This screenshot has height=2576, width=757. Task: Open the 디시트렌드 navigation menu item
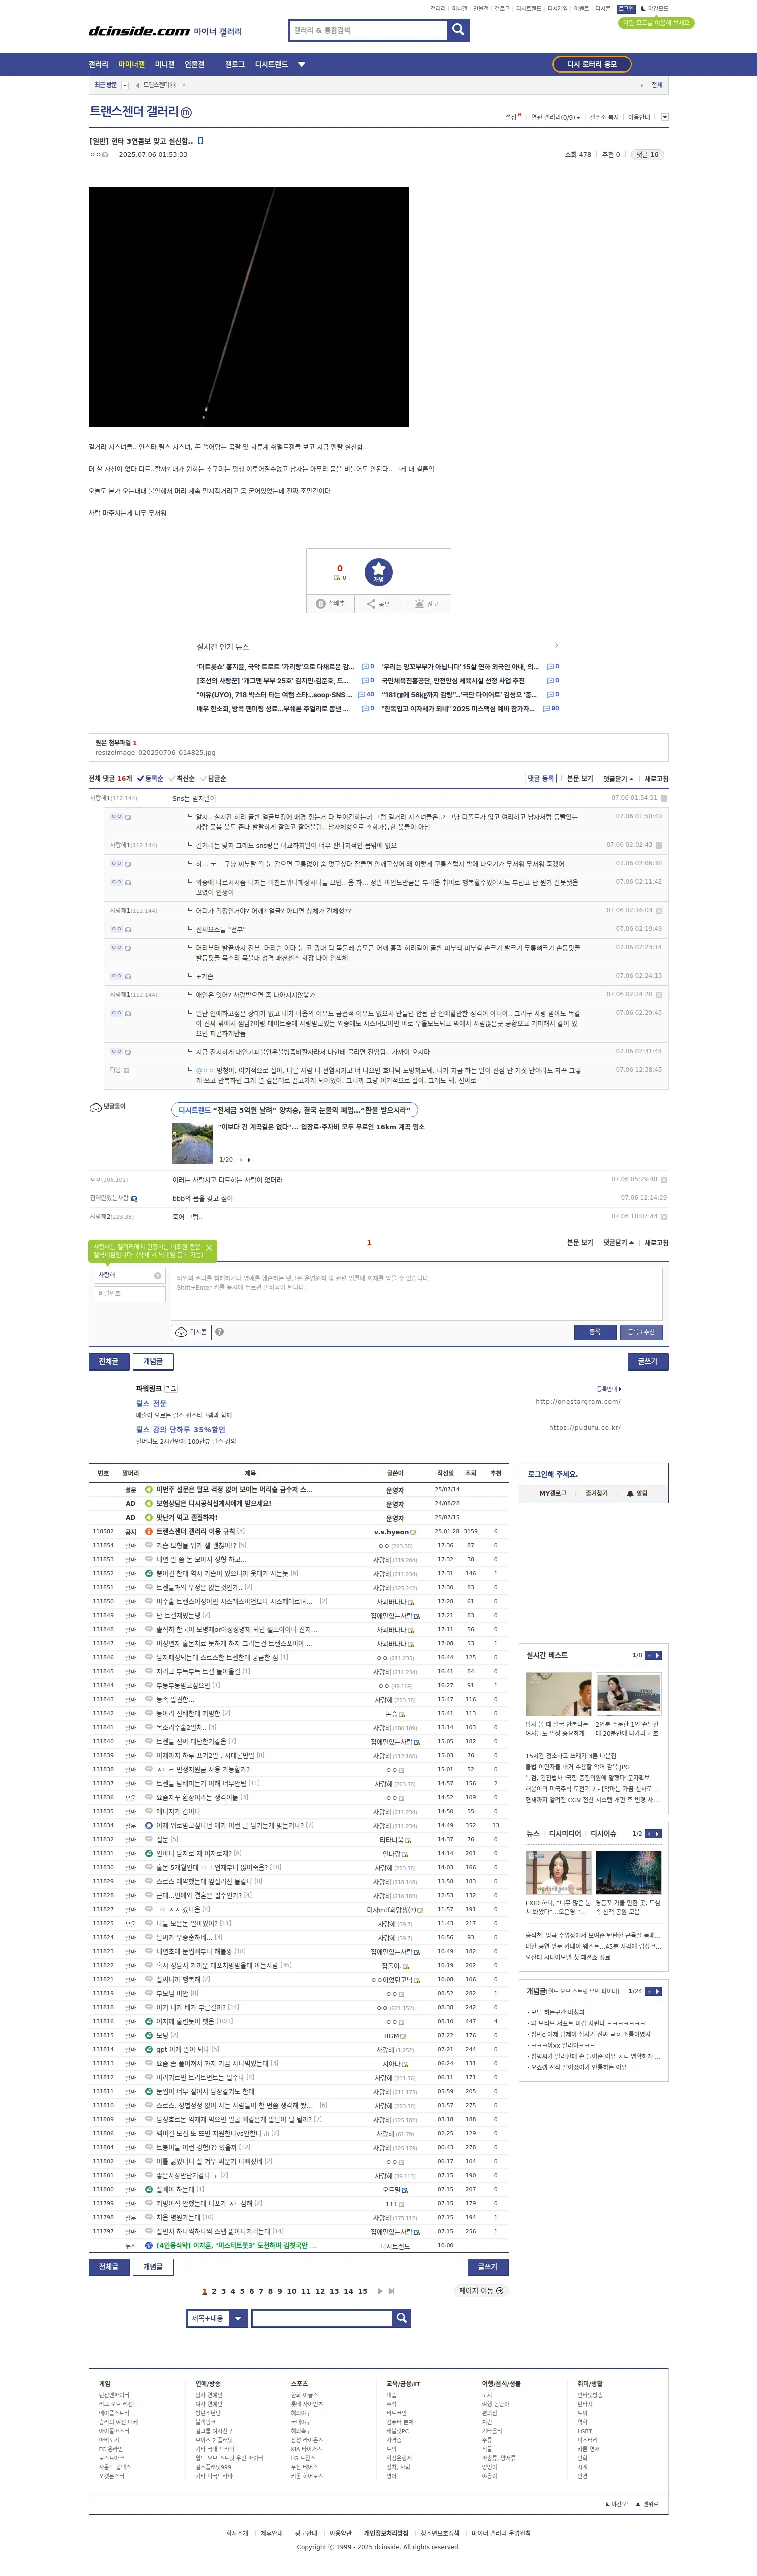coord(272,64)
